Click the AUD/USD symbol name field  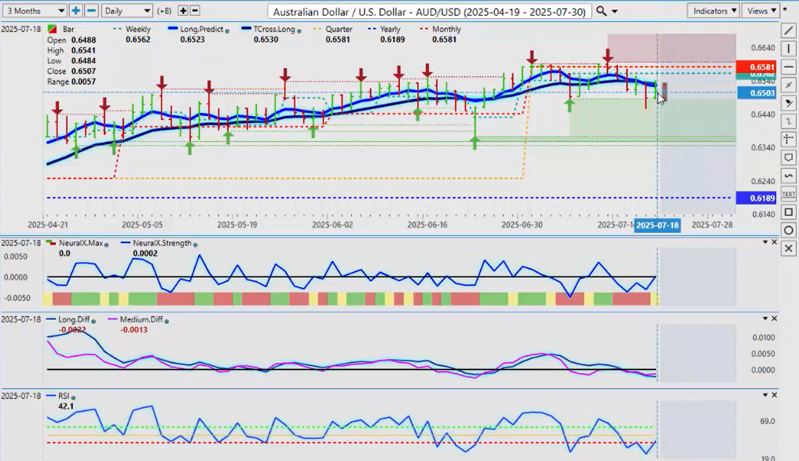point(430,11)
